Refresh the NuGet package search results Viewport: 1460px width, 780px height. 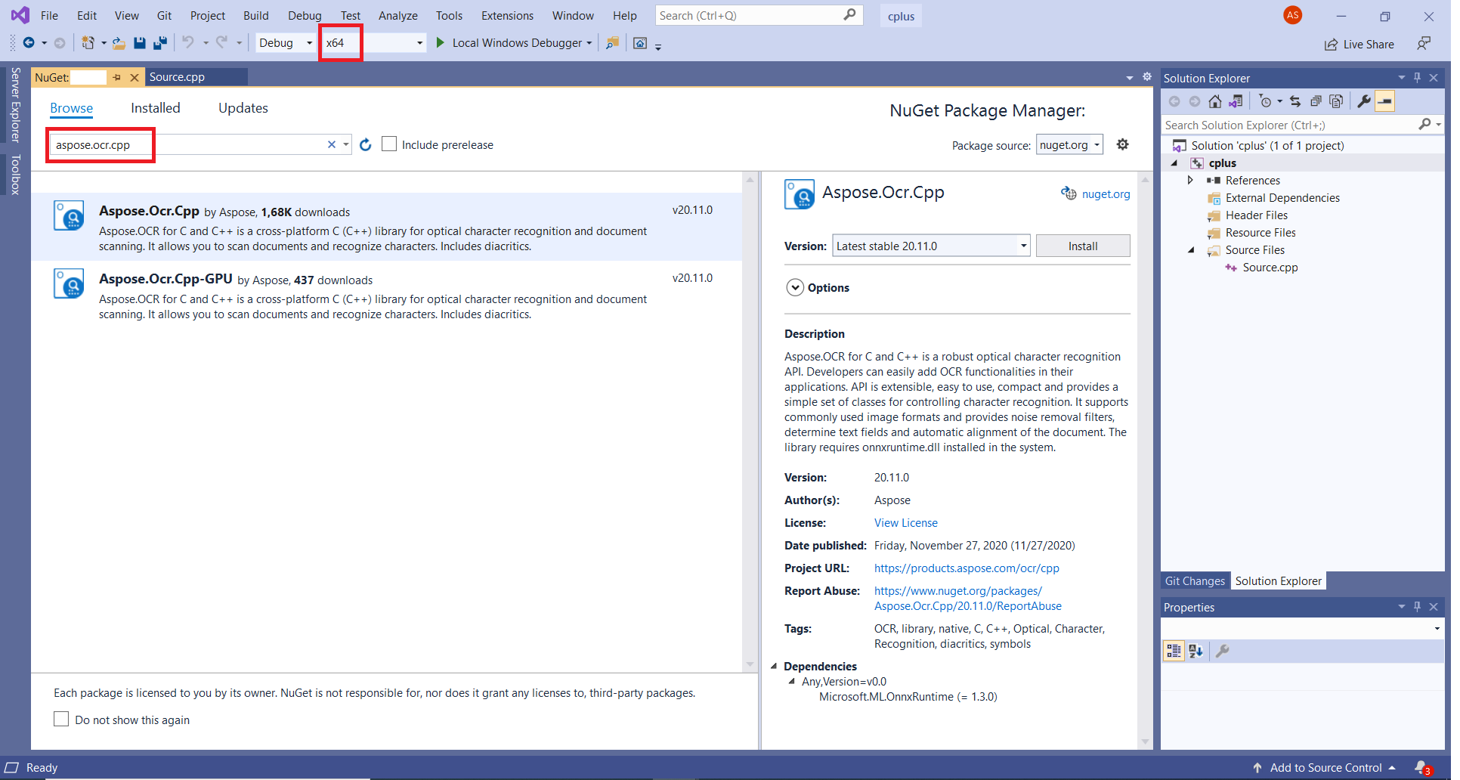coord(366,144)
